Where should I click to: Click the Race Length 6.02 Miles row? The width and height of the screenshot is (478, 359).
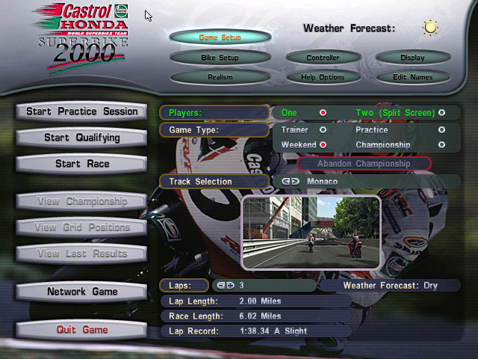[256, 316]
